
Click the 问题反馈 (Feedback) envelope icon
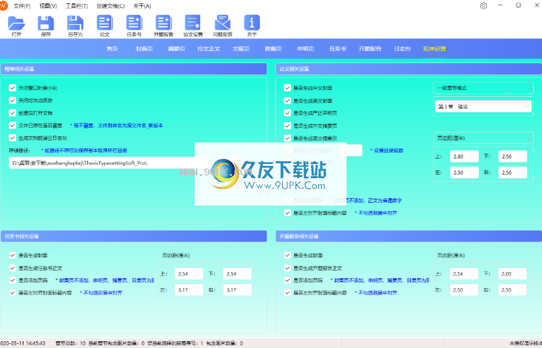coord(222,23)
